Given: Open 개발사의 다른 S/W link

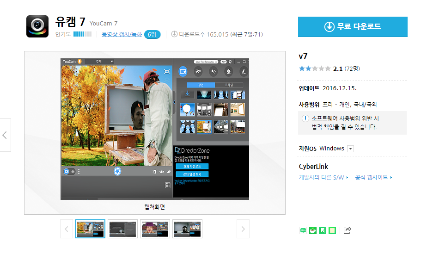Looking at the screenshot, I should click(x=323, y=177).
